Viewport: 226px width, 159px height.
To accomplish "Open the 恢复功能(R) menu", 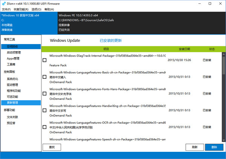I will [x=21, y=9].
